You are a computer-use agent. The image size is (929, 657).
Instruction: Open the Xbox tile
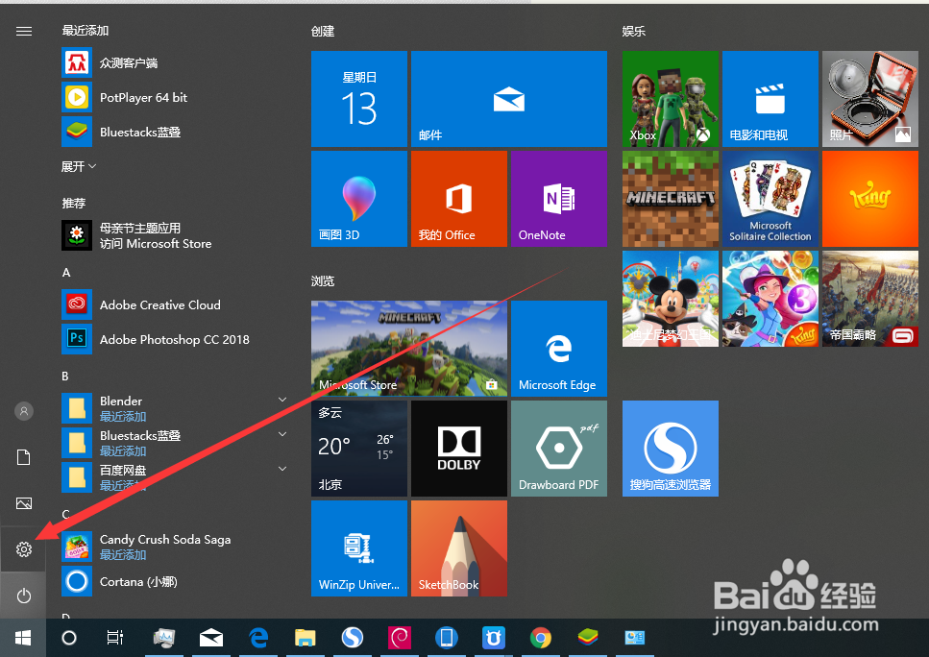point(670,98)
